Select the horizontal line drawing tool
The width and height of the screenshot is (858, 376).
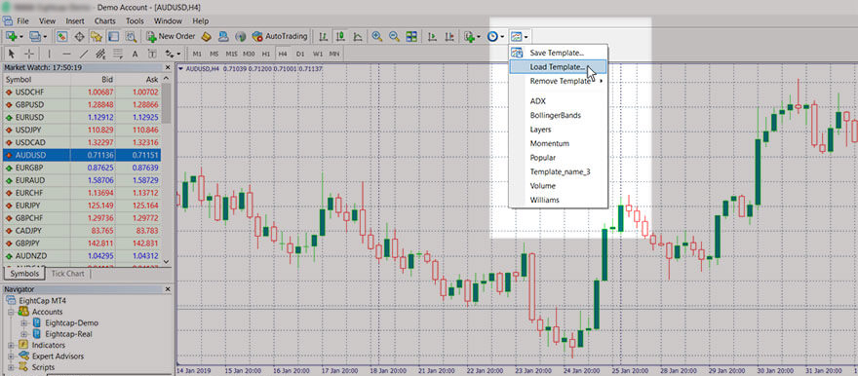click(66, 54)
